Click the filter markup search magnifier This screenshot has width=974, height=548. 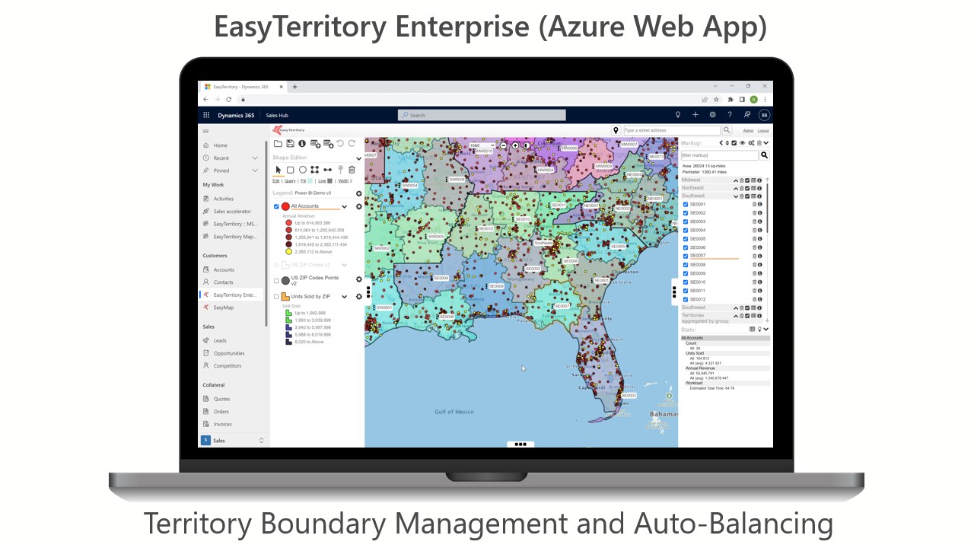(x=765, y=155)
